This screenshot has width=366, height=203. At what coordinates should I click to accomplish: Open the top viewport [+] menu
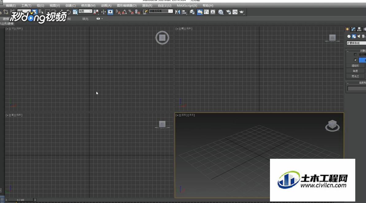tap(8, 29)
